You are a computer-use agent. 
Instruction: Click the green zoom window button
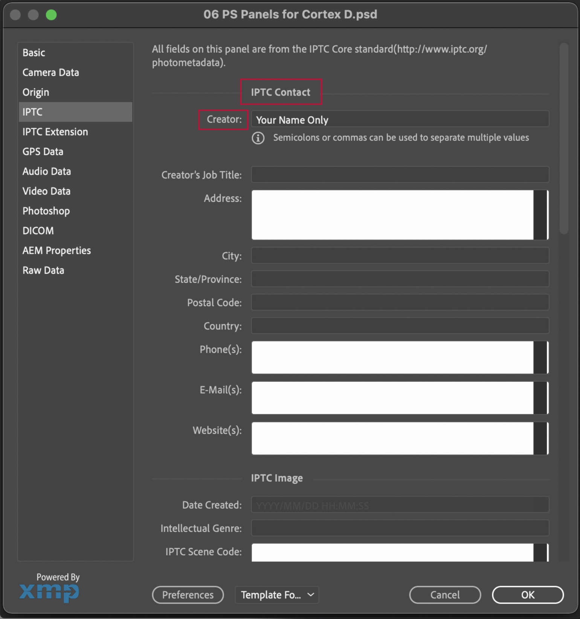tap(51, 15)
